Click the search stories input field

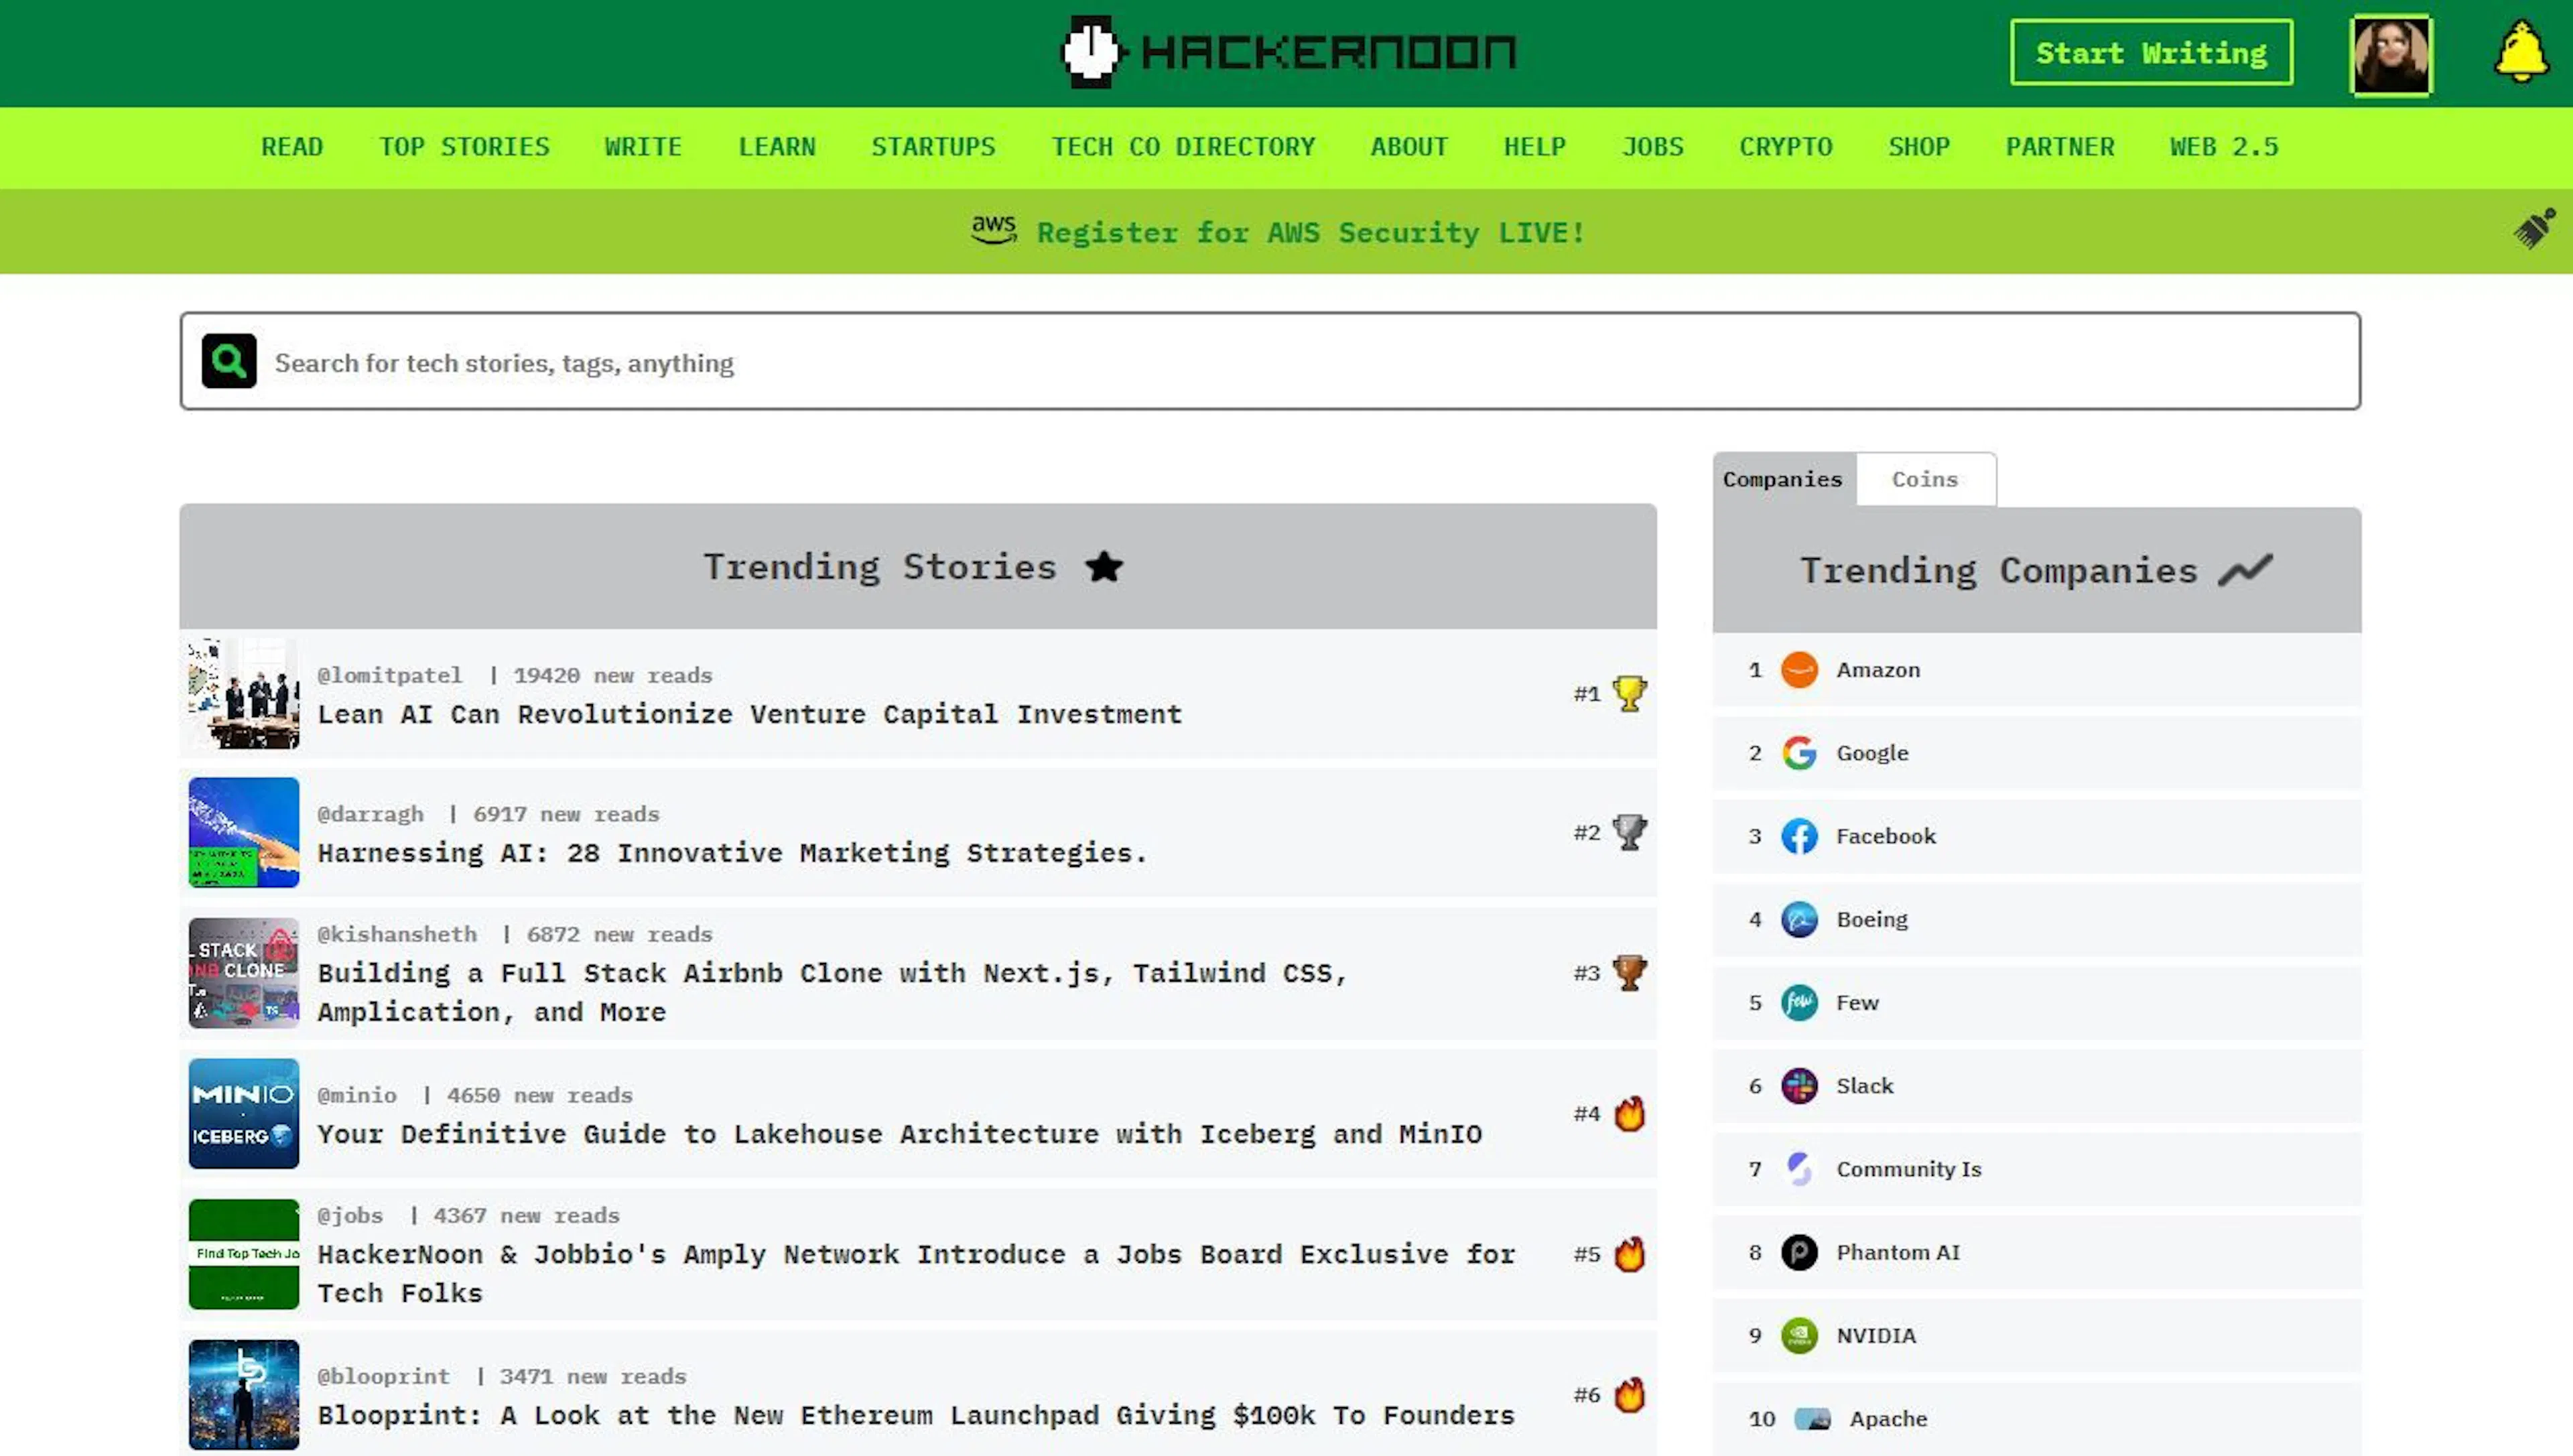coord(1270,361)
